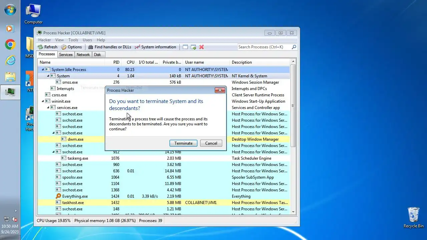Click the smss.exe process icon
427x240 pixels.
[x=58, y=82]
